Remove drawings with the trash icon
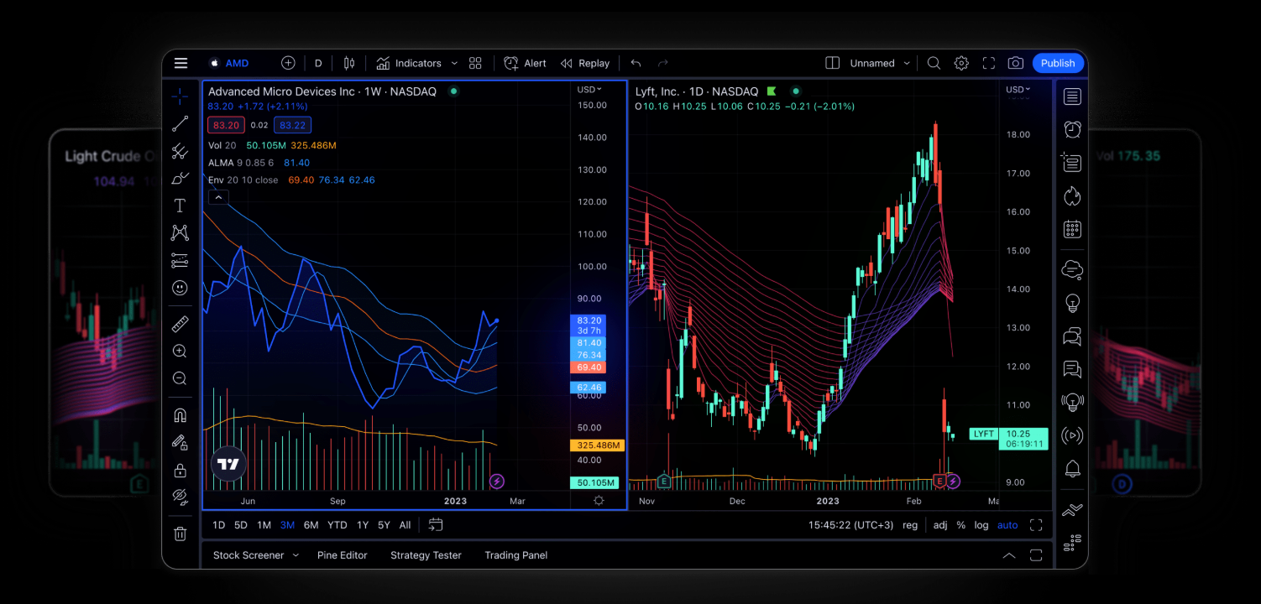Image resolution: width=1261 pixels, height=604 pixels. [x=180, y=534]
